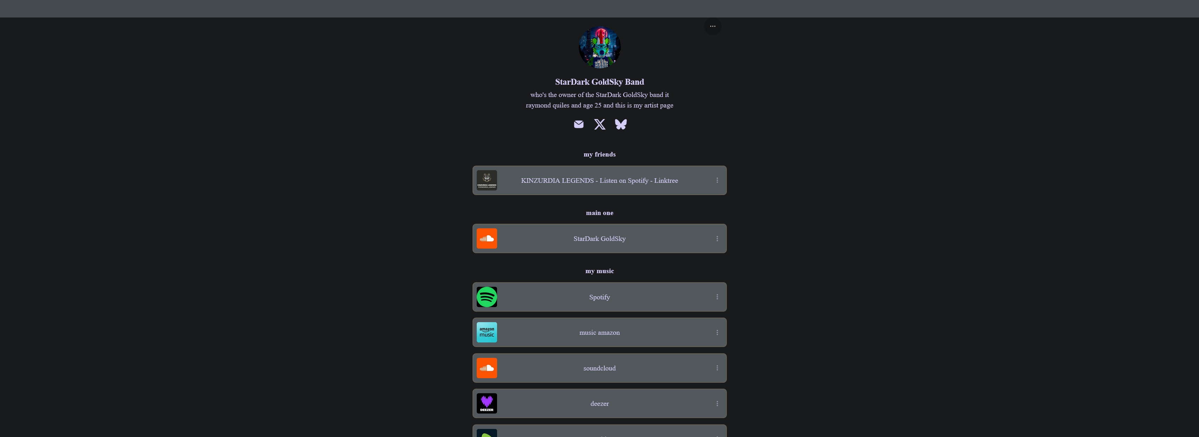
Task: Open the X (Twitter) social icon
Action: tap(599, 124)
